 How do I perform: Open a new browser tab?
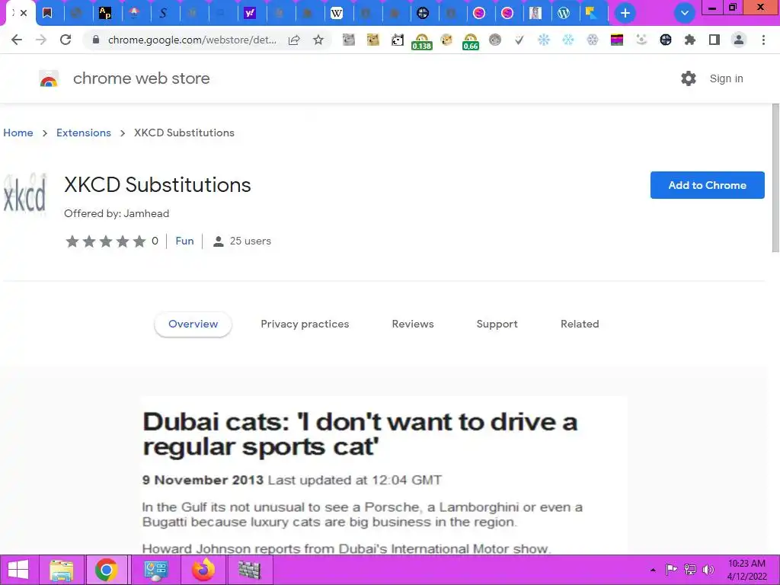point(625,13)
